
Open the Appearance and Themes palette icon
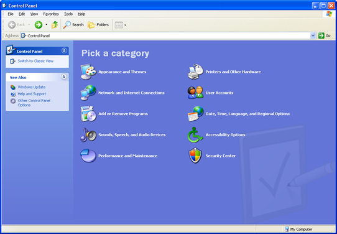pyautogui.click(x=88, y=72)
